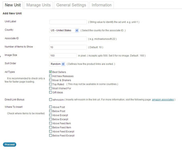Enable the ref=nosim checkbox
The height and width of the screenshot is (150, 182).
coord(51,100)
